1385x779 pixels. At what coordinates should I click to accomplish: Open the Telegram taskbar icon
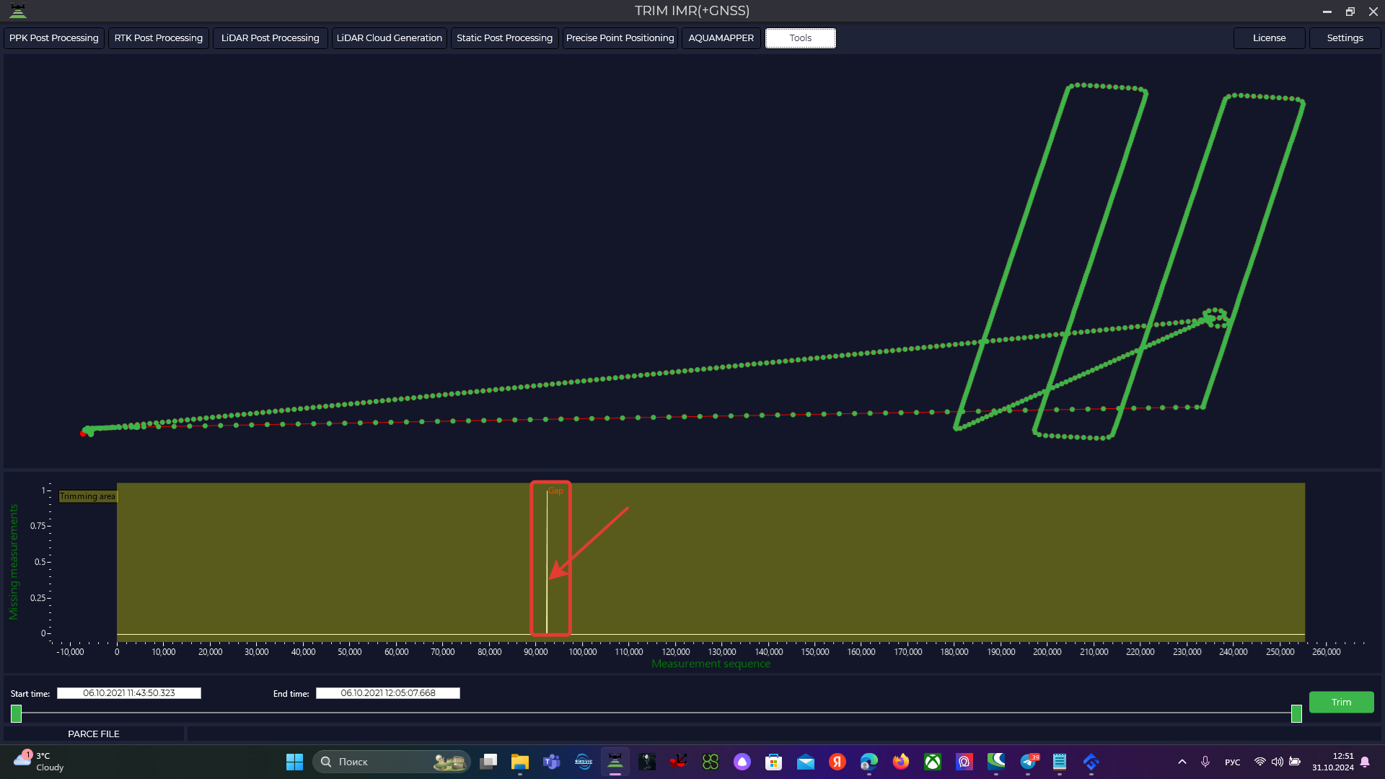1028,762
